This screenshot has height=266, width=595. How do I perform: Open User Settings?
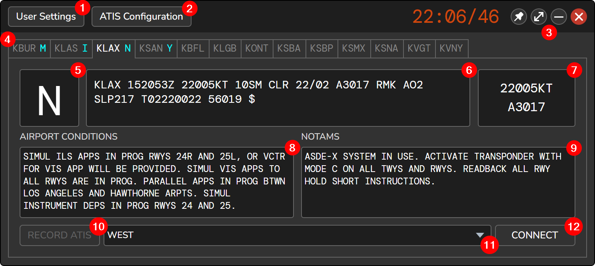tap(46, 17)
